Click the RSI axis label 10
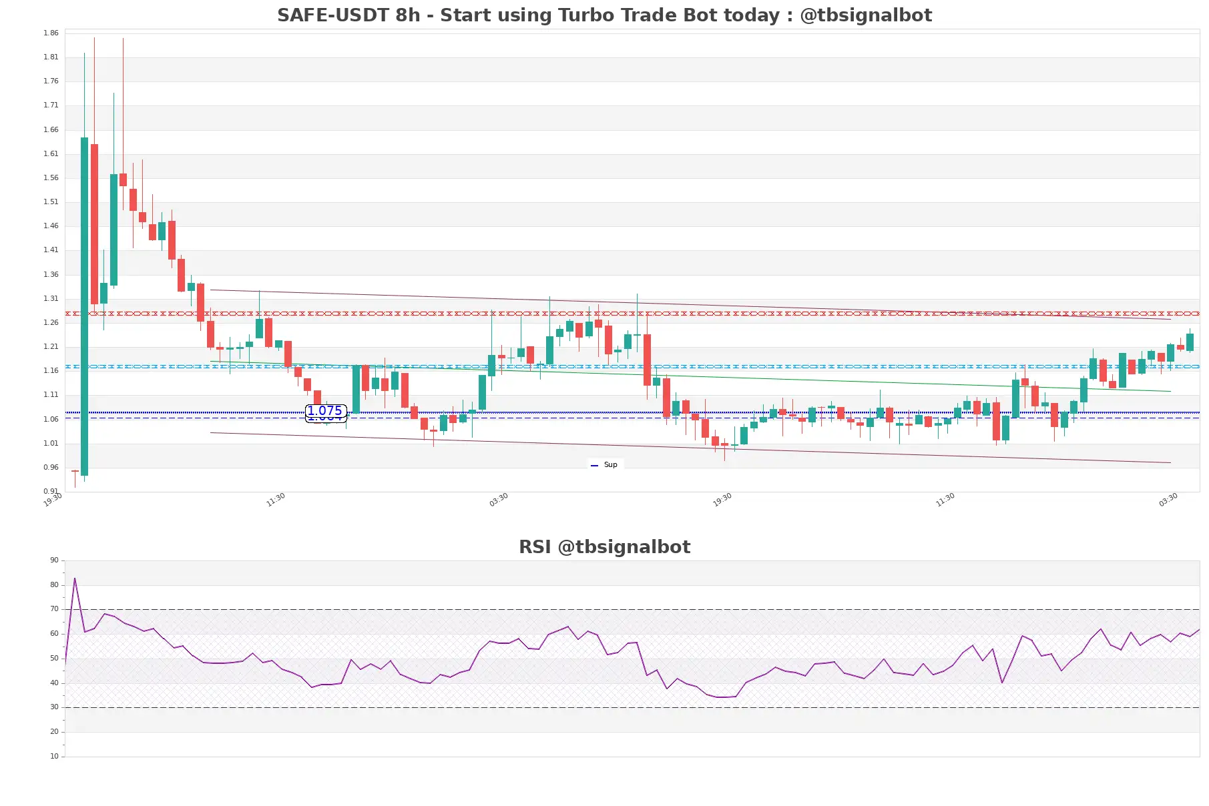The height and width of the screenshot is (806, 1209). [x=54, y=757]
